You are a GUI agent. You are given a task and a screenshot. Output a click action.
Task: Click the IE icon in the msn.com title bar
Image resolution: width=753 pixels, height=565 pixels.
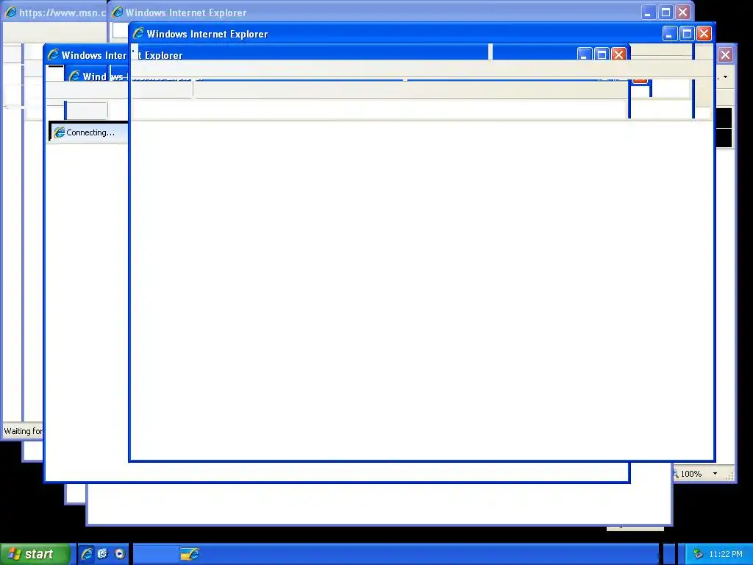[x=10, y=12]
